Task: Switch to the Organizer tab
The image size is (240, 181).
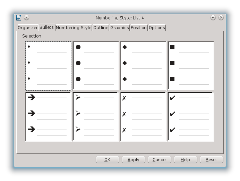Action: (28, 28)
